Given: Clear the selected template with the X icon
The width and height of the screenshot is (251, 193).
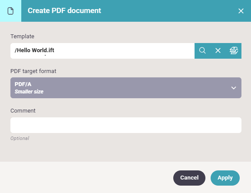Looking at the screenshot, I should pyautogui.click(x=218, y=50).
